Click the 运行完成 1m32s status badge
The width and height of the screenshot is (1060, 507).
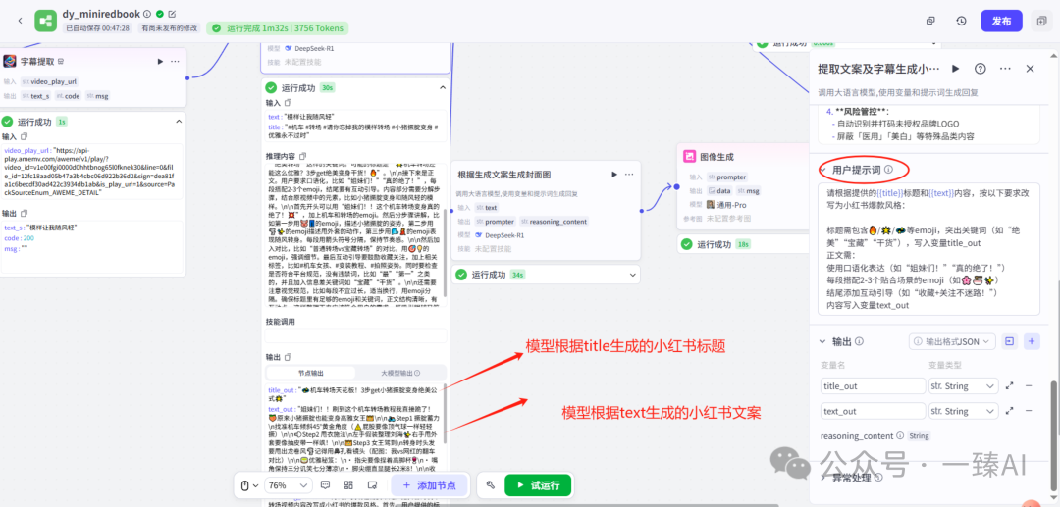278,28
